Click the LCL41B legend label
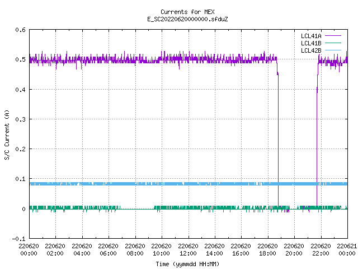Image resolution: width=358 pixels, height=269 pixels. pyautogui.click(x=311, y=43)
